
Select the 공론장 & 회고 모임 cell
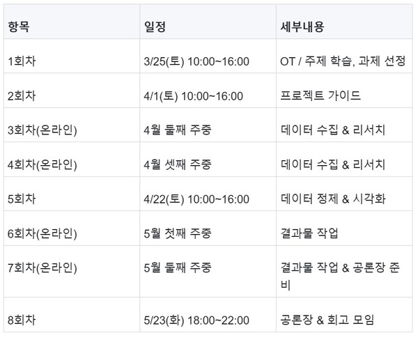327,320
